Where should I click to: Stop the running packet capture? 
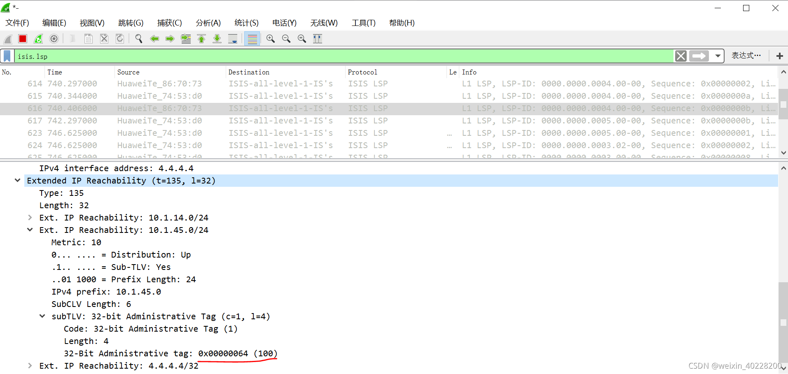[23, 39]
